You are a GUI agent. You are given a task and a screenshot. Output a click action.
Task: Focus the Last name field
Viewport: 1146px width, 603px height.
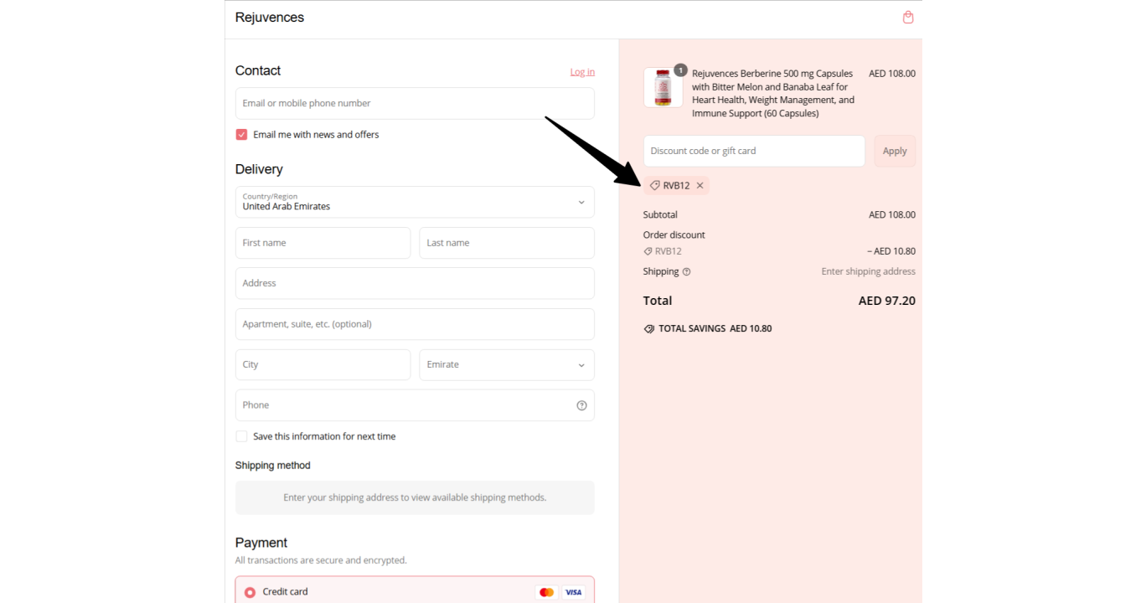(507, 243)
